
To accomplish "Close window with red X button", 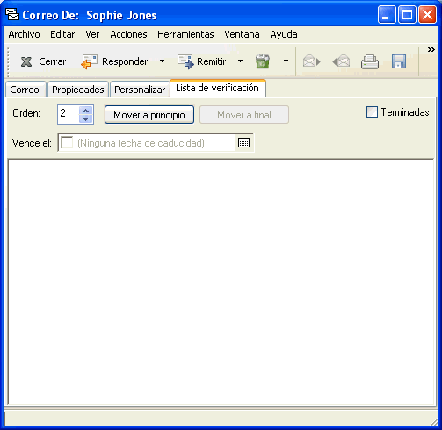I will (427, 14).
